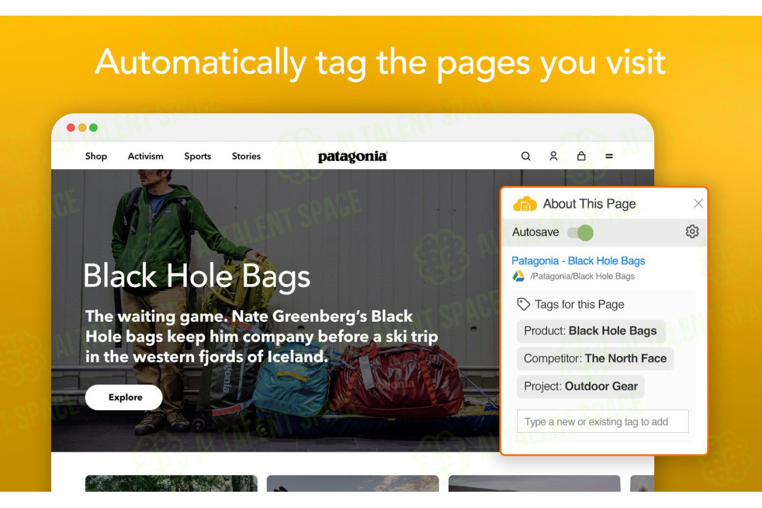Viewport: 762px width, 508px height.
Task: Open the shopping bag icon
Action: [581, 156]
